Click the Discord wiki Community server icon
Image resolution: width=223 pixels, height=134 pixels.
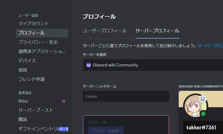[x=89, y=65]
